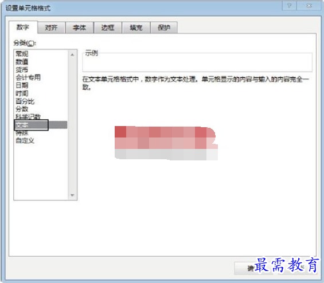Choose 日期 in the category list

22,85
